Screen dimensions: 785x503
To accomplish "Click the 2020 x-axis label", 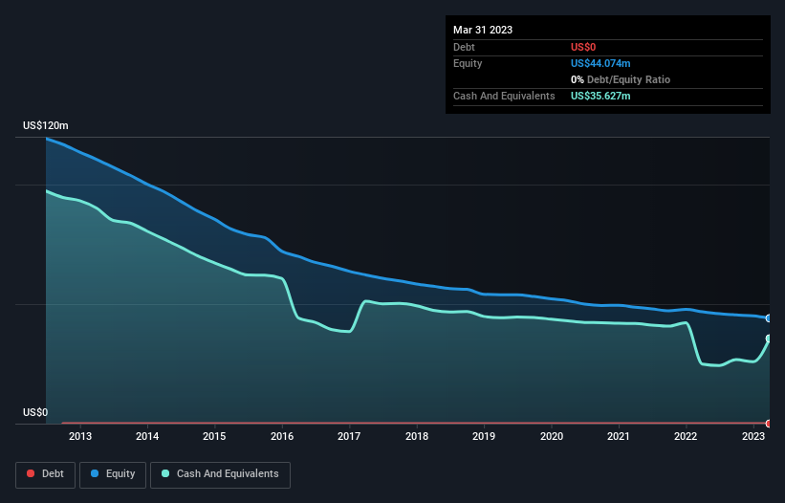I will (551, 436).
